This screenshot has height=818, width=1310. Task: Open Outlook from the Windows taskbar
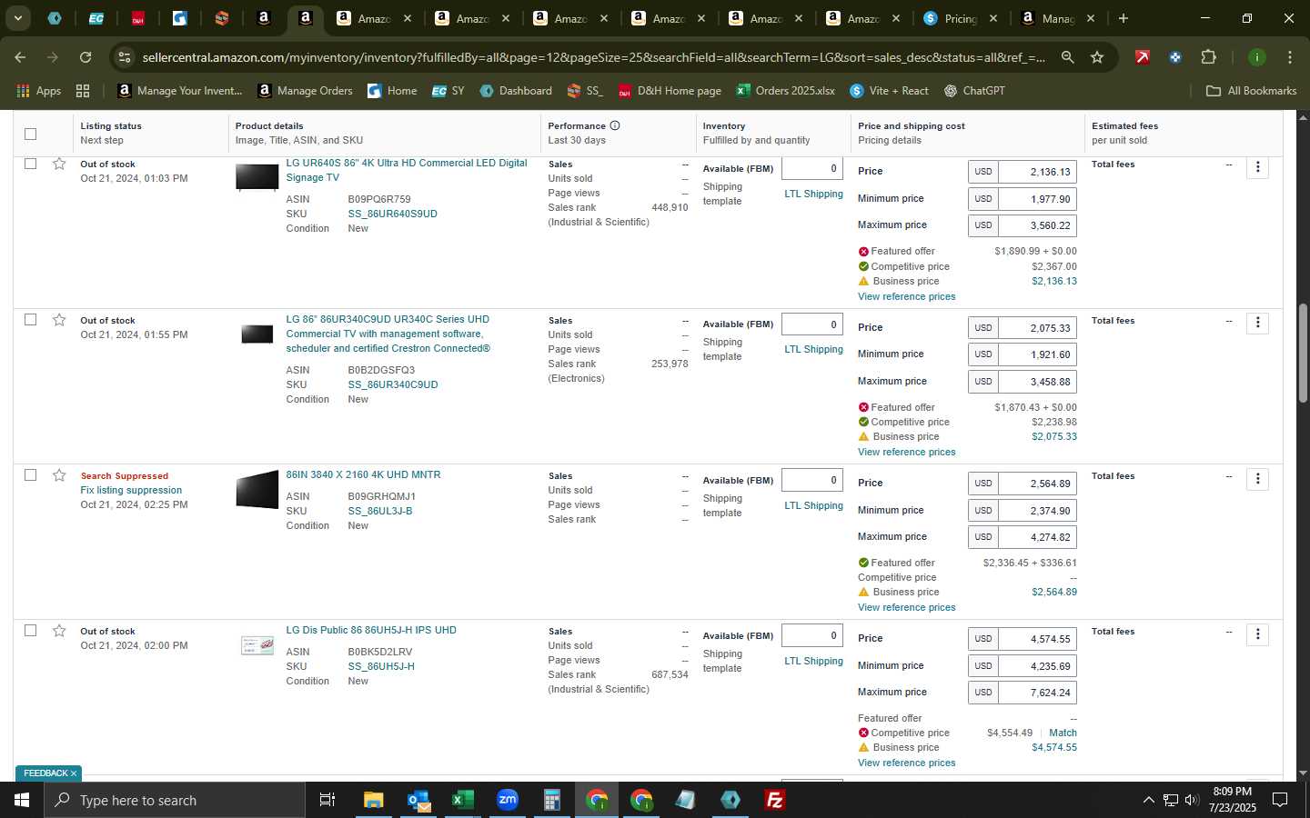[418, 800]
